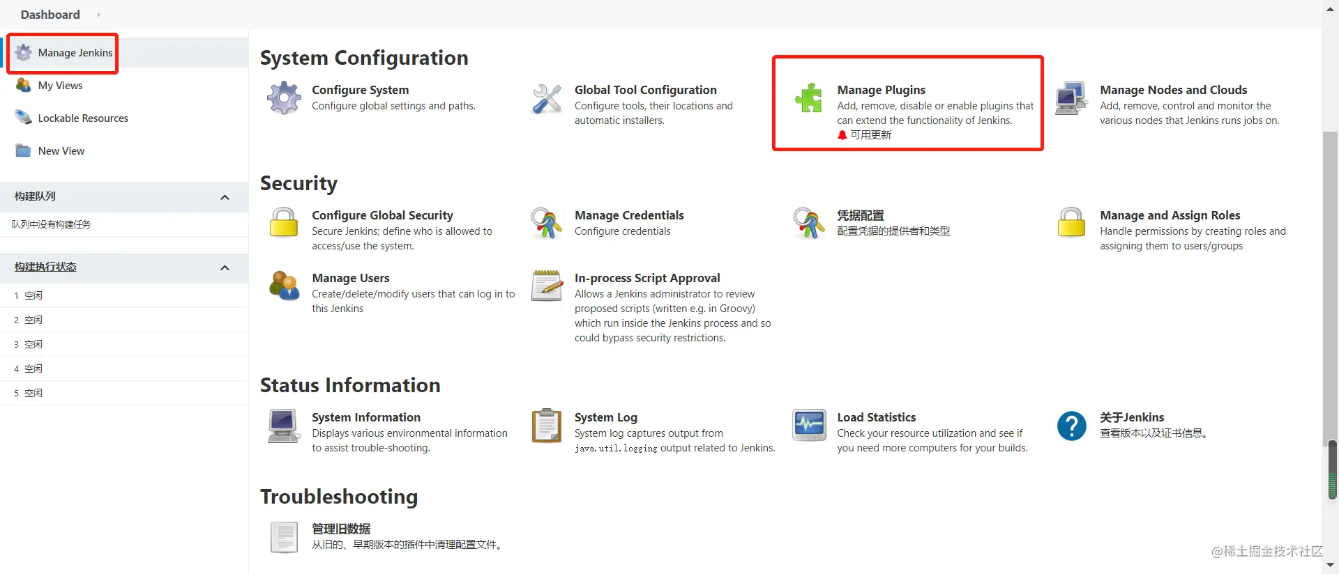Open the Manage Plugins title link
Image resolution: width=1339 pixels, height=574 pixels.
(x=882, y=90)
